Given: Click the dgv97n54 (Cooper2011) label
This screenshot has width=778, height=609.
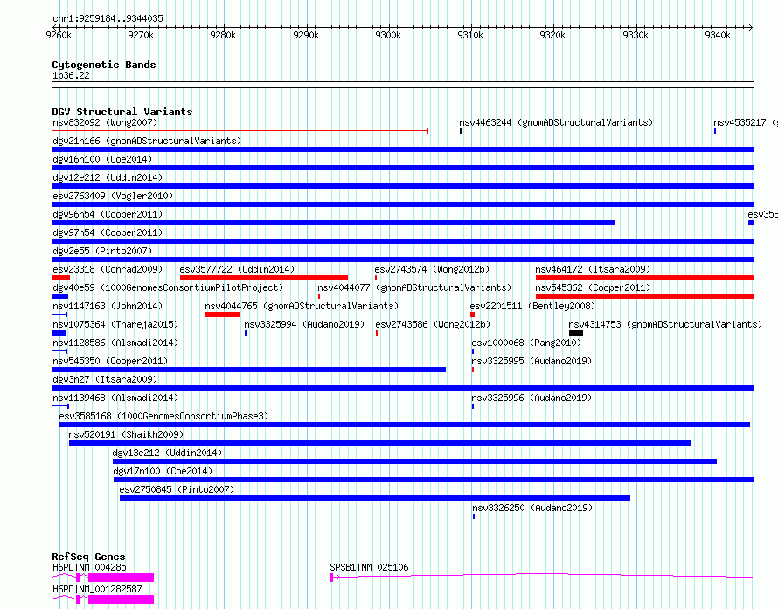Looking at the screenshot, I should 108,232.
